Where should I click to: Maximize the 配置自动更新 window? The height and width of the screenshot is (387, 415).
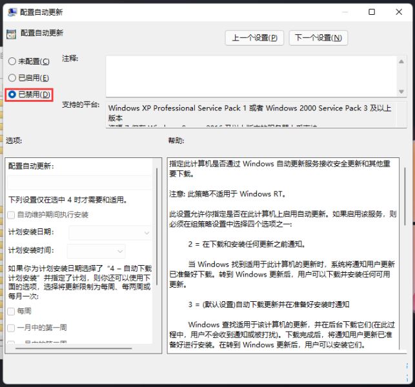tap(372, 12)
